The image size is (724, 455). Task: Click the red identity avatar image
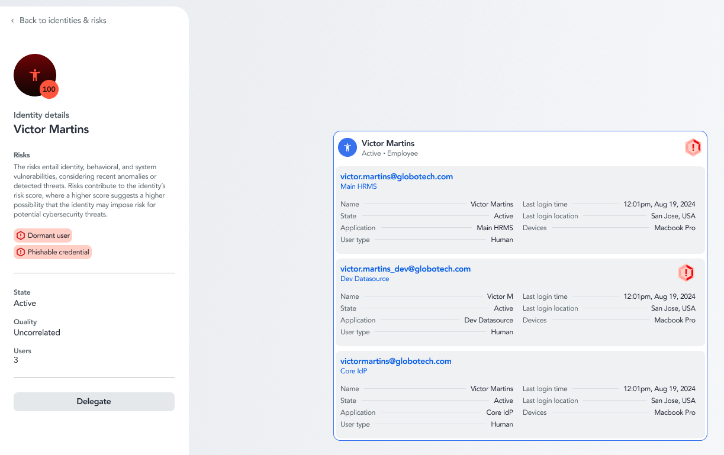click(35, 75)
